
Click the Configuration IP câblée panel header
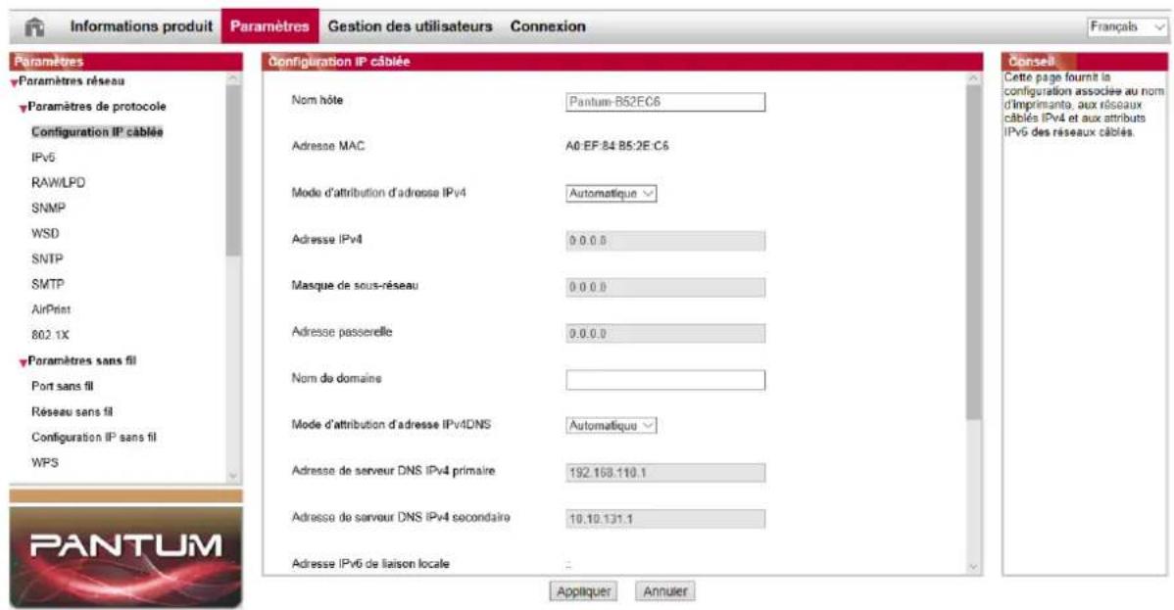coord(622,62)
